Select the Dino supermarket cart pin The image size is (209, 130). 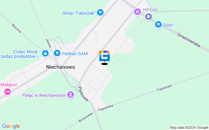158,25
